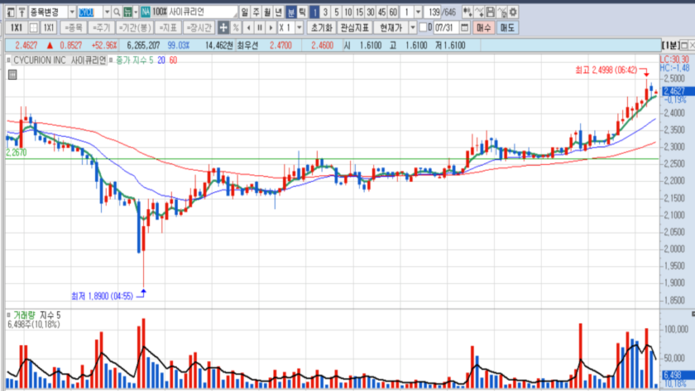Click the 20 moving average legend label

162,60
